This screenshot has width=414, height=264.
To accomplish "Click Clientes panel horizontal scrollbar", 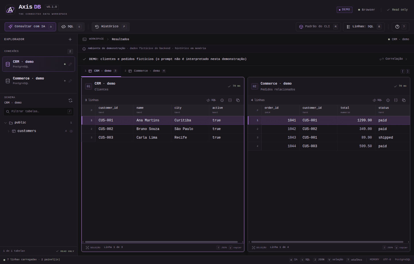I will [161, 242].
